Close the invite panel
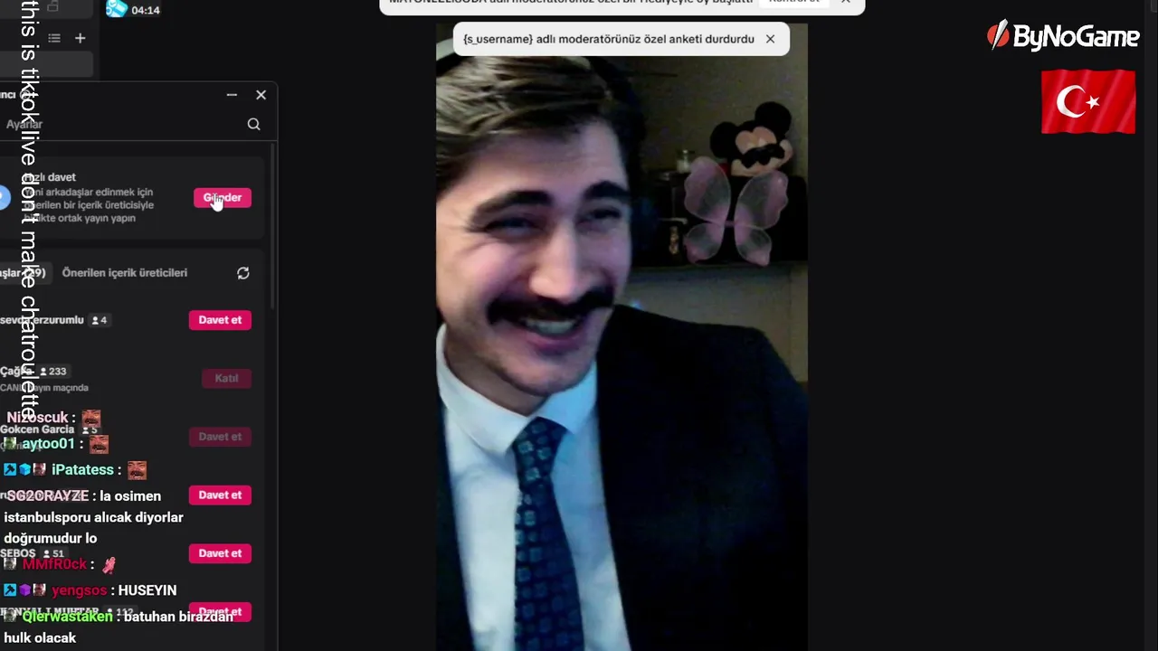1158x651 pixels. [x=261, y=95]
